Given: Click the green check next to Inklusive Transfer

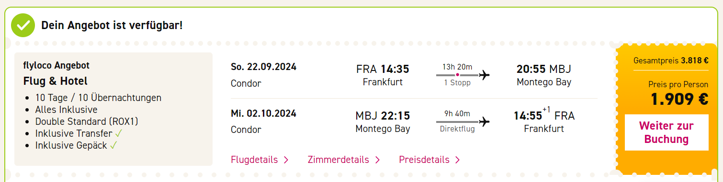Looking at the screenshot, I should (119, 133).
